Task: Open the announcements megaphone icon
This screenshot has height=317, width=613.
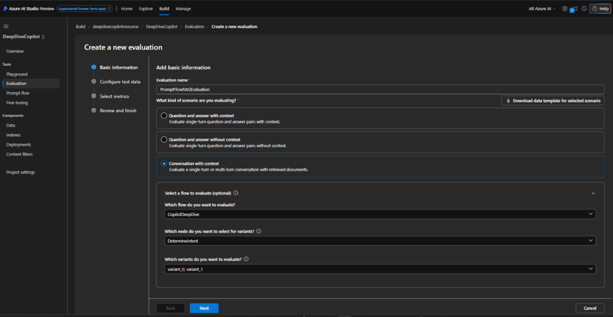Action: (x=575, y=9)
